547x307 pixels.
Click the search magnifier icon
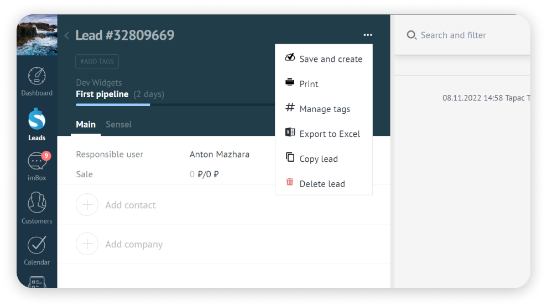[411, 35]
